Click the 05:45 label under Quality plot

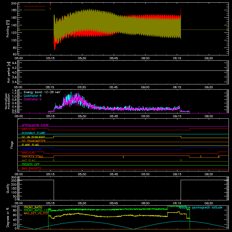114,203
